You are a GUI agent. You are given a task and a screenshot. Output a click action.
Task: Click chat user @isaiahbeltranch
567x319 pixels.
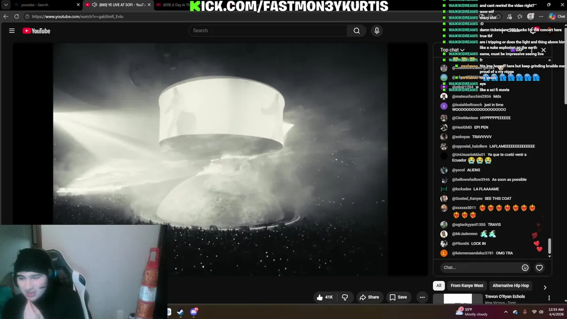pyautogui.click(x=467, y=105)
